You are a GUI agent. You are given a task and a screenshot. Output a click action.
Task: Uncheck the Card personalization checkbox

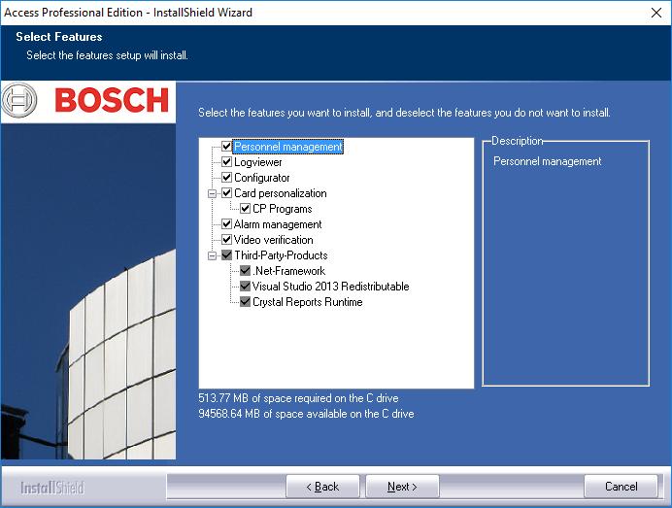coord(226,193)
